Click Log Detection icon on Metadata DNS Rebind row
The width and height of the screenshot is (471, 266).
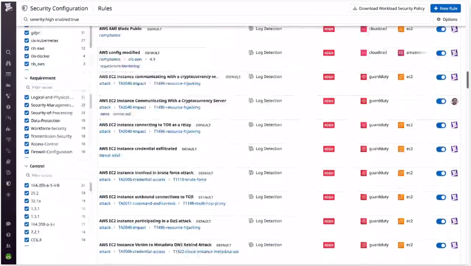[x=251, y=245]
